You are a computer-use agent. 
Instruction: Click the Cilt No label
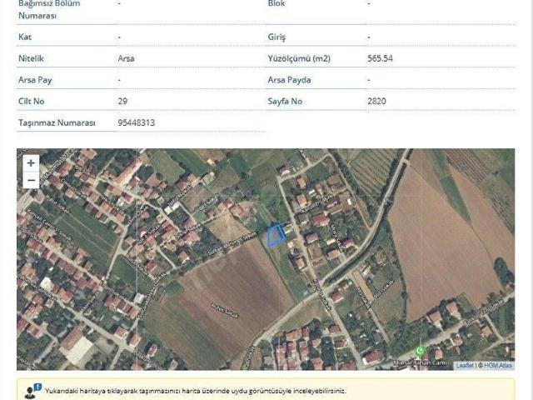pyautogui.click(x=32, y=101)
